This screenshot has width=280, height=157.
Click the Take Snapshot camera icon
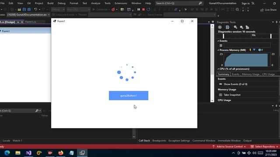(220, 95)
